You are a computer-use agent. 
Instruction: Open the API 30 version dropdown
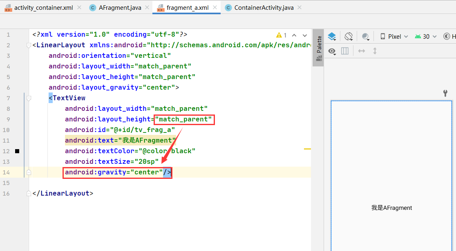(425, 37)
